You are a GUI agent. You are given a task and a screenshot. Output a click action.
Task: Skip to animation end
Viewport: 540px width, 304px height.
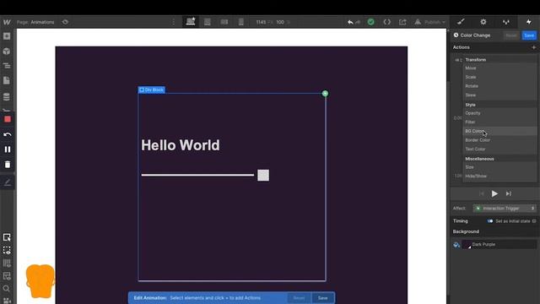(509, 193)
